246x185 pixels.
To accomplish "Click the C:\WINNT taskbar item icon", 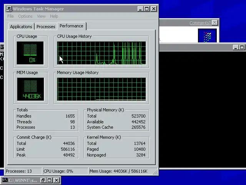I will tap(5, 180).
